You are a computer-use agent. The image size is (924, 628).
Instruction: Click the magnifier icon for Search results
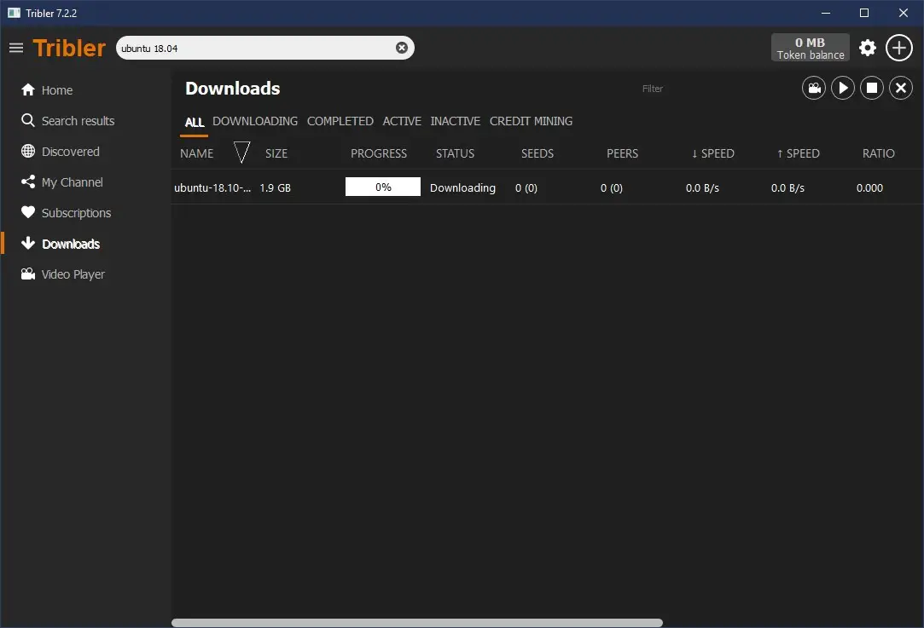(27, 120)
